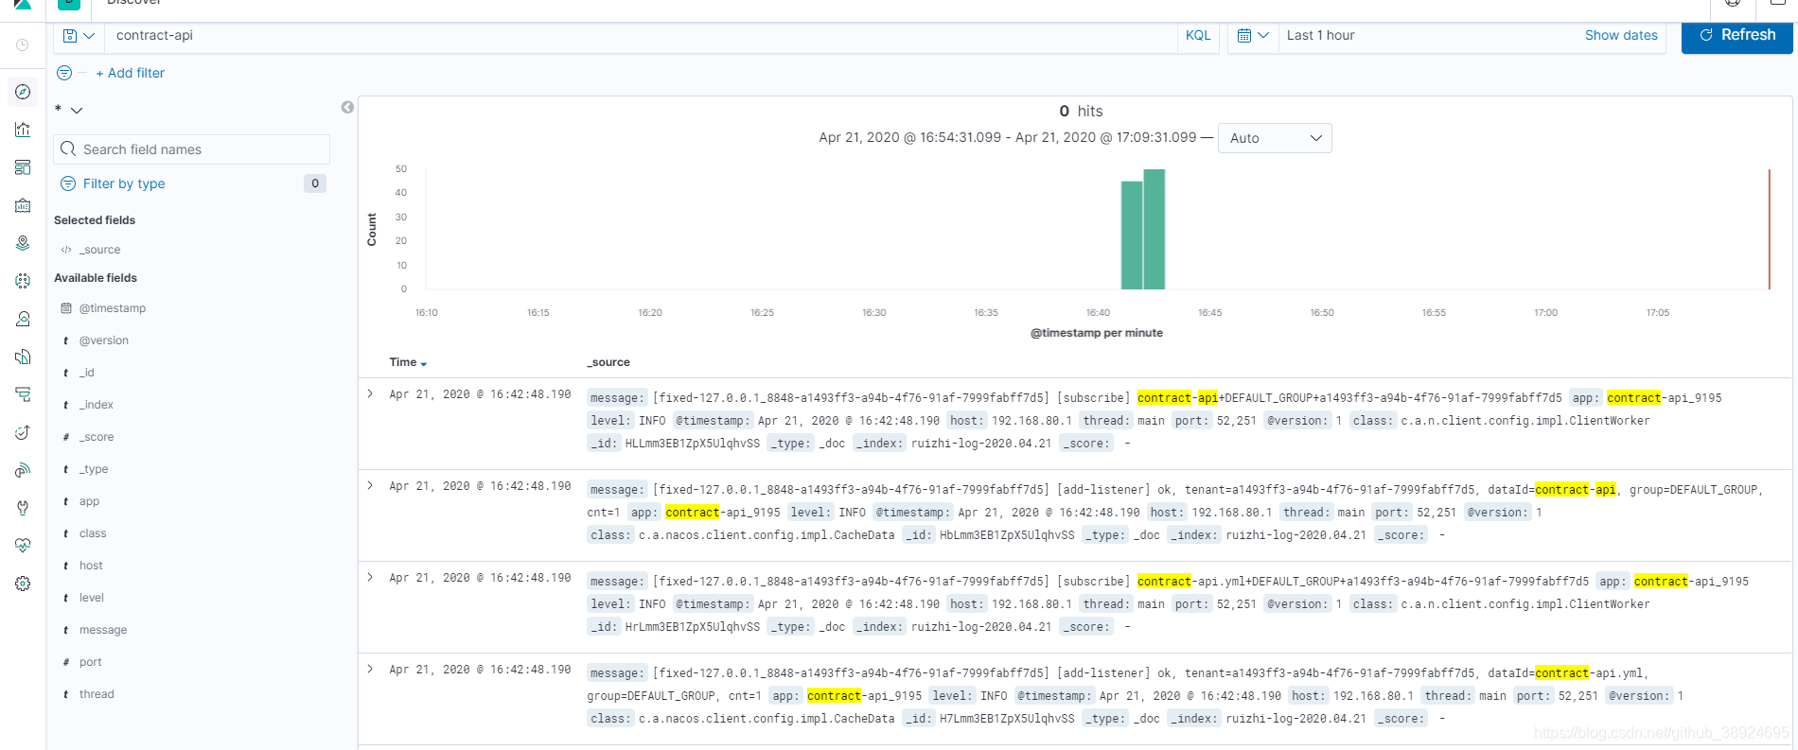
Task: Open Metrics icon in sidebar
Action: click(23, 319)
